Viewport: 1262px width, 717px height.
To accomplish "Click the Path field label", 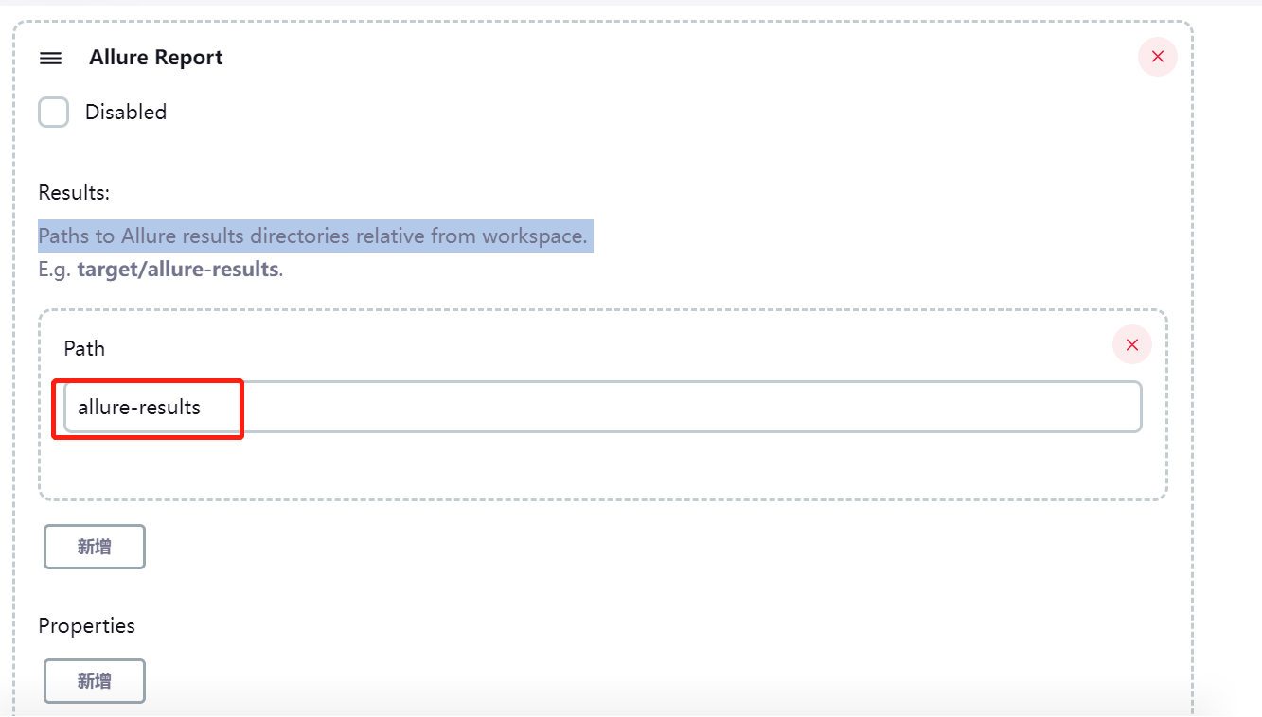I will click(x=84, y=349).
